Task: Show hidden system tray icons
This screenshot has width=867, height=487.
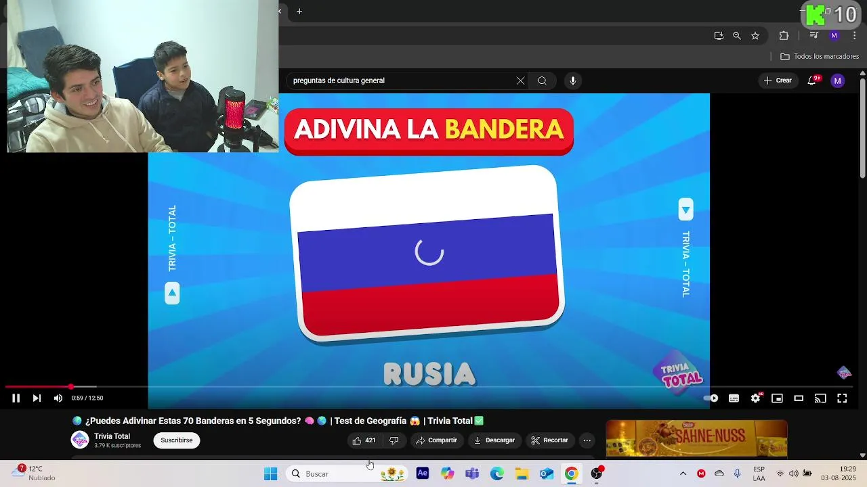Action: click(683, 473)
